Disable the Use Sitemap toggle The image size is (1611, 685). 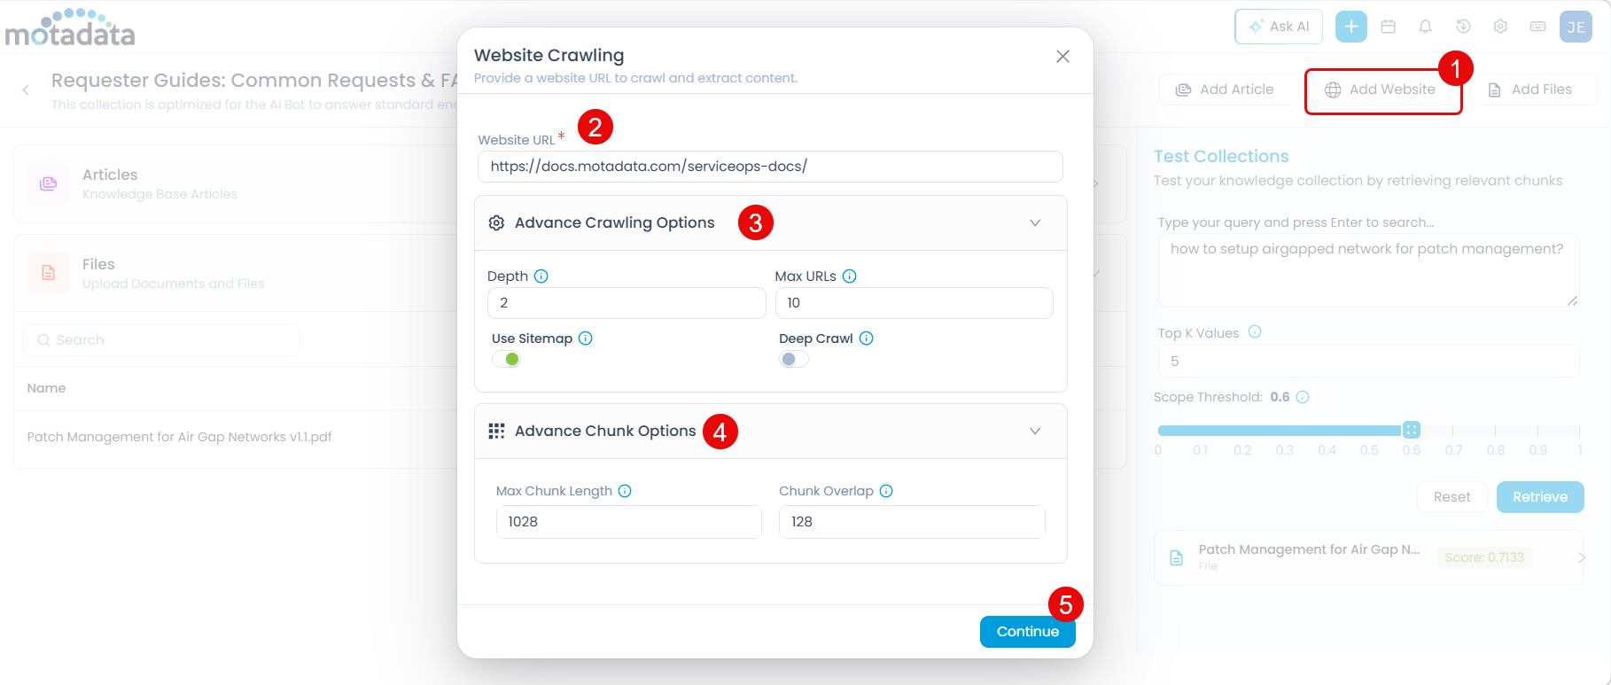coord(507,359)
